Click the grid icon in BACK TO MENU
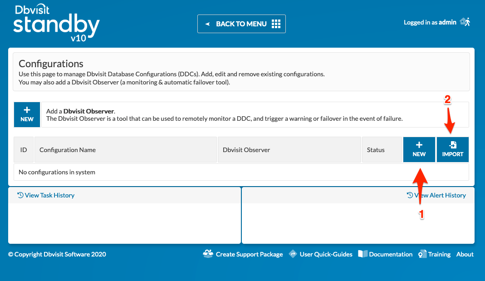This screenshot has width=485, height=281. [276, 24]
